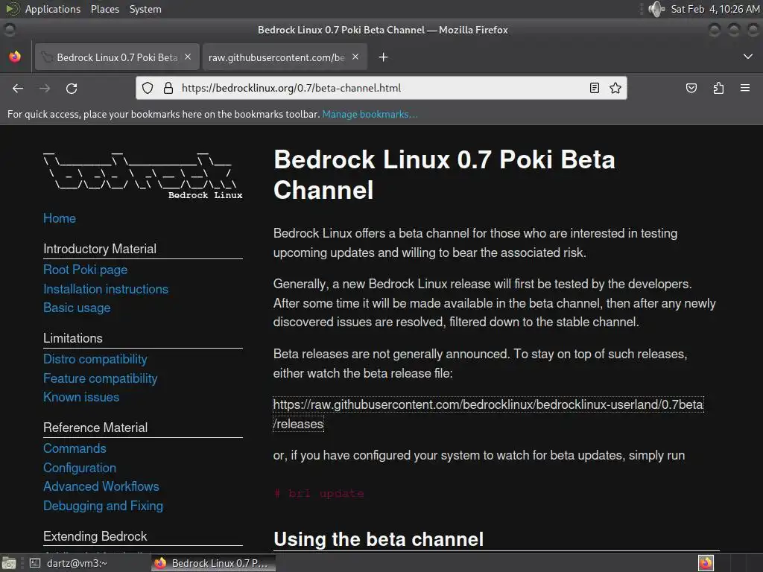Viewport: 763px width, 572px height.
Task: Open the Basic usage link
Action: pyautogui.click(x=77, y=308)
